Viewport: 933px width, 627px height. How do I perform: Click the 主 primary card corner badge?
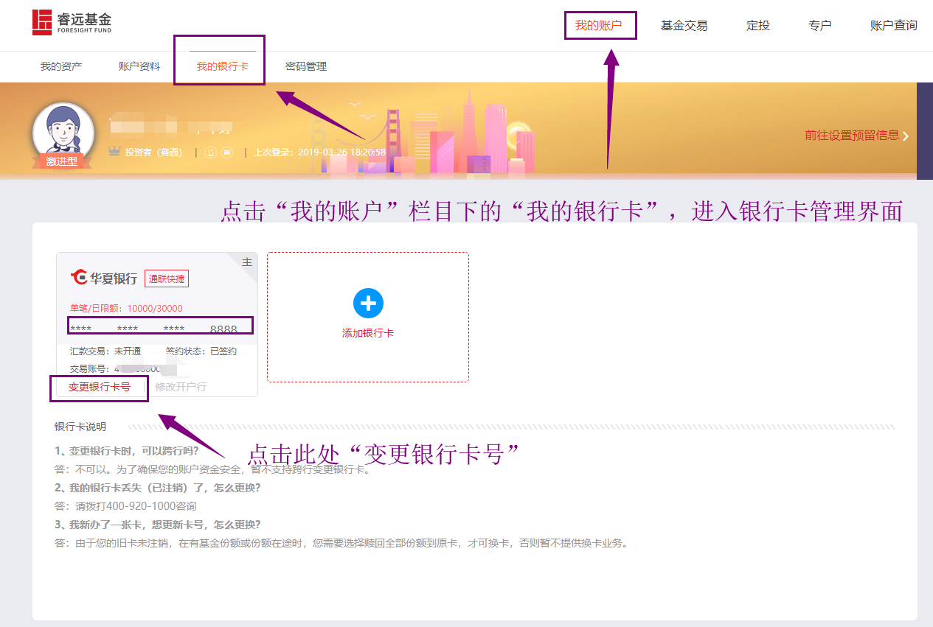point(247,262)
